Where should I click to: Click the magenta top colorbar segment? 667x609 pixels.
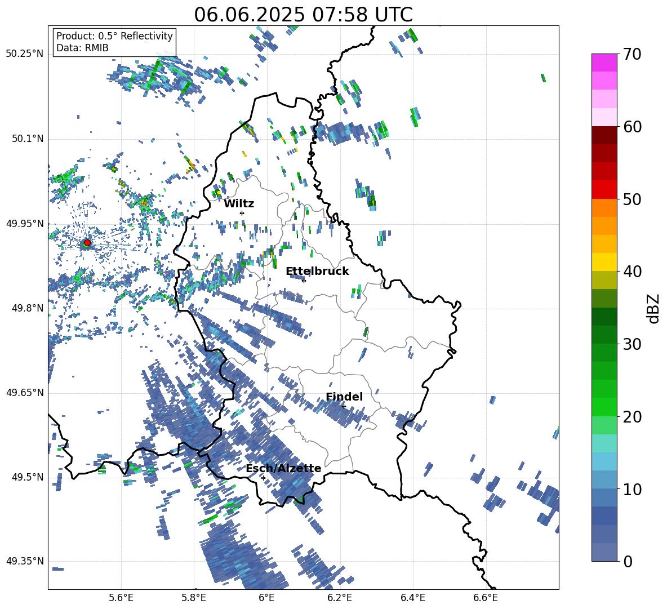click(x=604, y=63)
